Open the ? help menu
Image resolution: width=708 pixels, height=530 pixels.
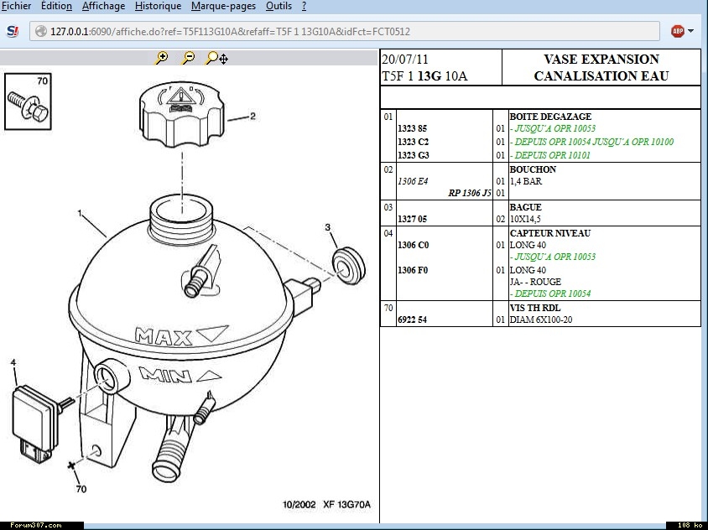(304, 6)
